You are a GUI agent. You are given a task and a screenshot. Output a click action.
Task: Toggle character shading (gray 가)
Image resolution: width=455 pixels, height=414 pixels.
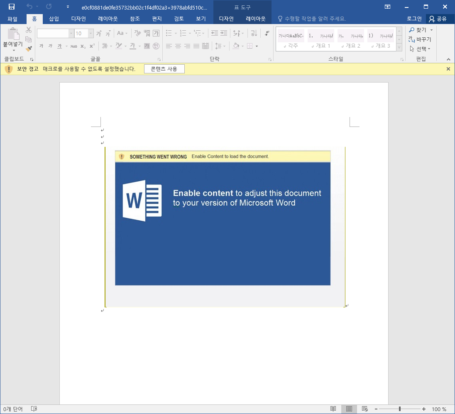147,46
